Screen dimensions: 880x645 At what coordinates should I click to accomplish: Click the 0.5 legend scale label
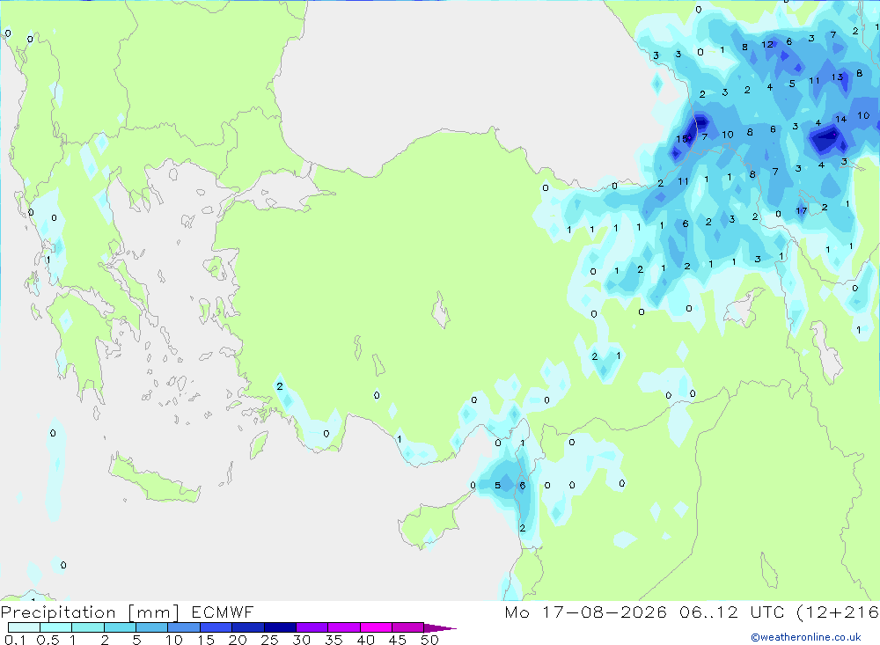(x=48, y=640)
